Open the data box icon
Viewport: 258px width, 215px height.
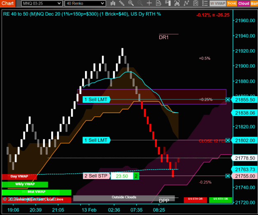coord(159,3)
